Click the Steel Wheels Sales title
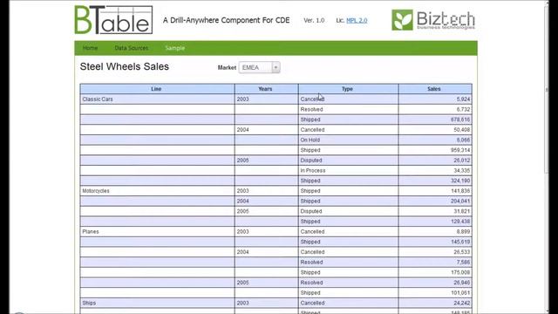The height and width of the screenshot is (314, 558). 124,66
